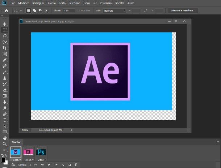This screenshot has height=168, width=221.
Task: Open the Testo menu
Action: [x=62, y=3]
